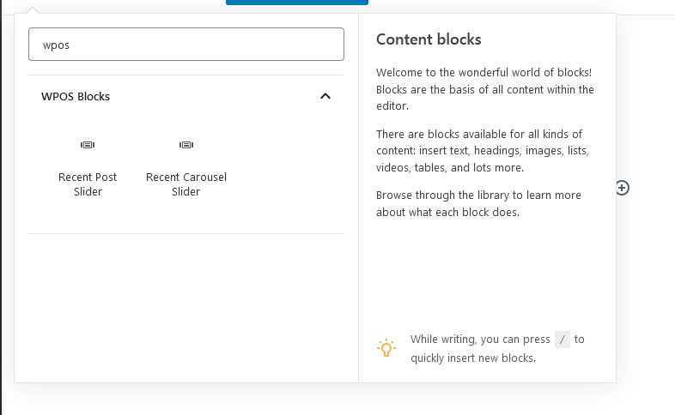Click the block search field containing "wpos"
Image resolution: width=675 pixels, height=415 pixels.
click(x=185, y=45)
